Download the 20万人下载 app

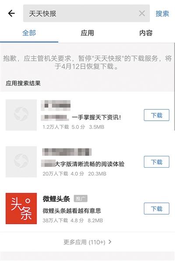click(157, 162)
